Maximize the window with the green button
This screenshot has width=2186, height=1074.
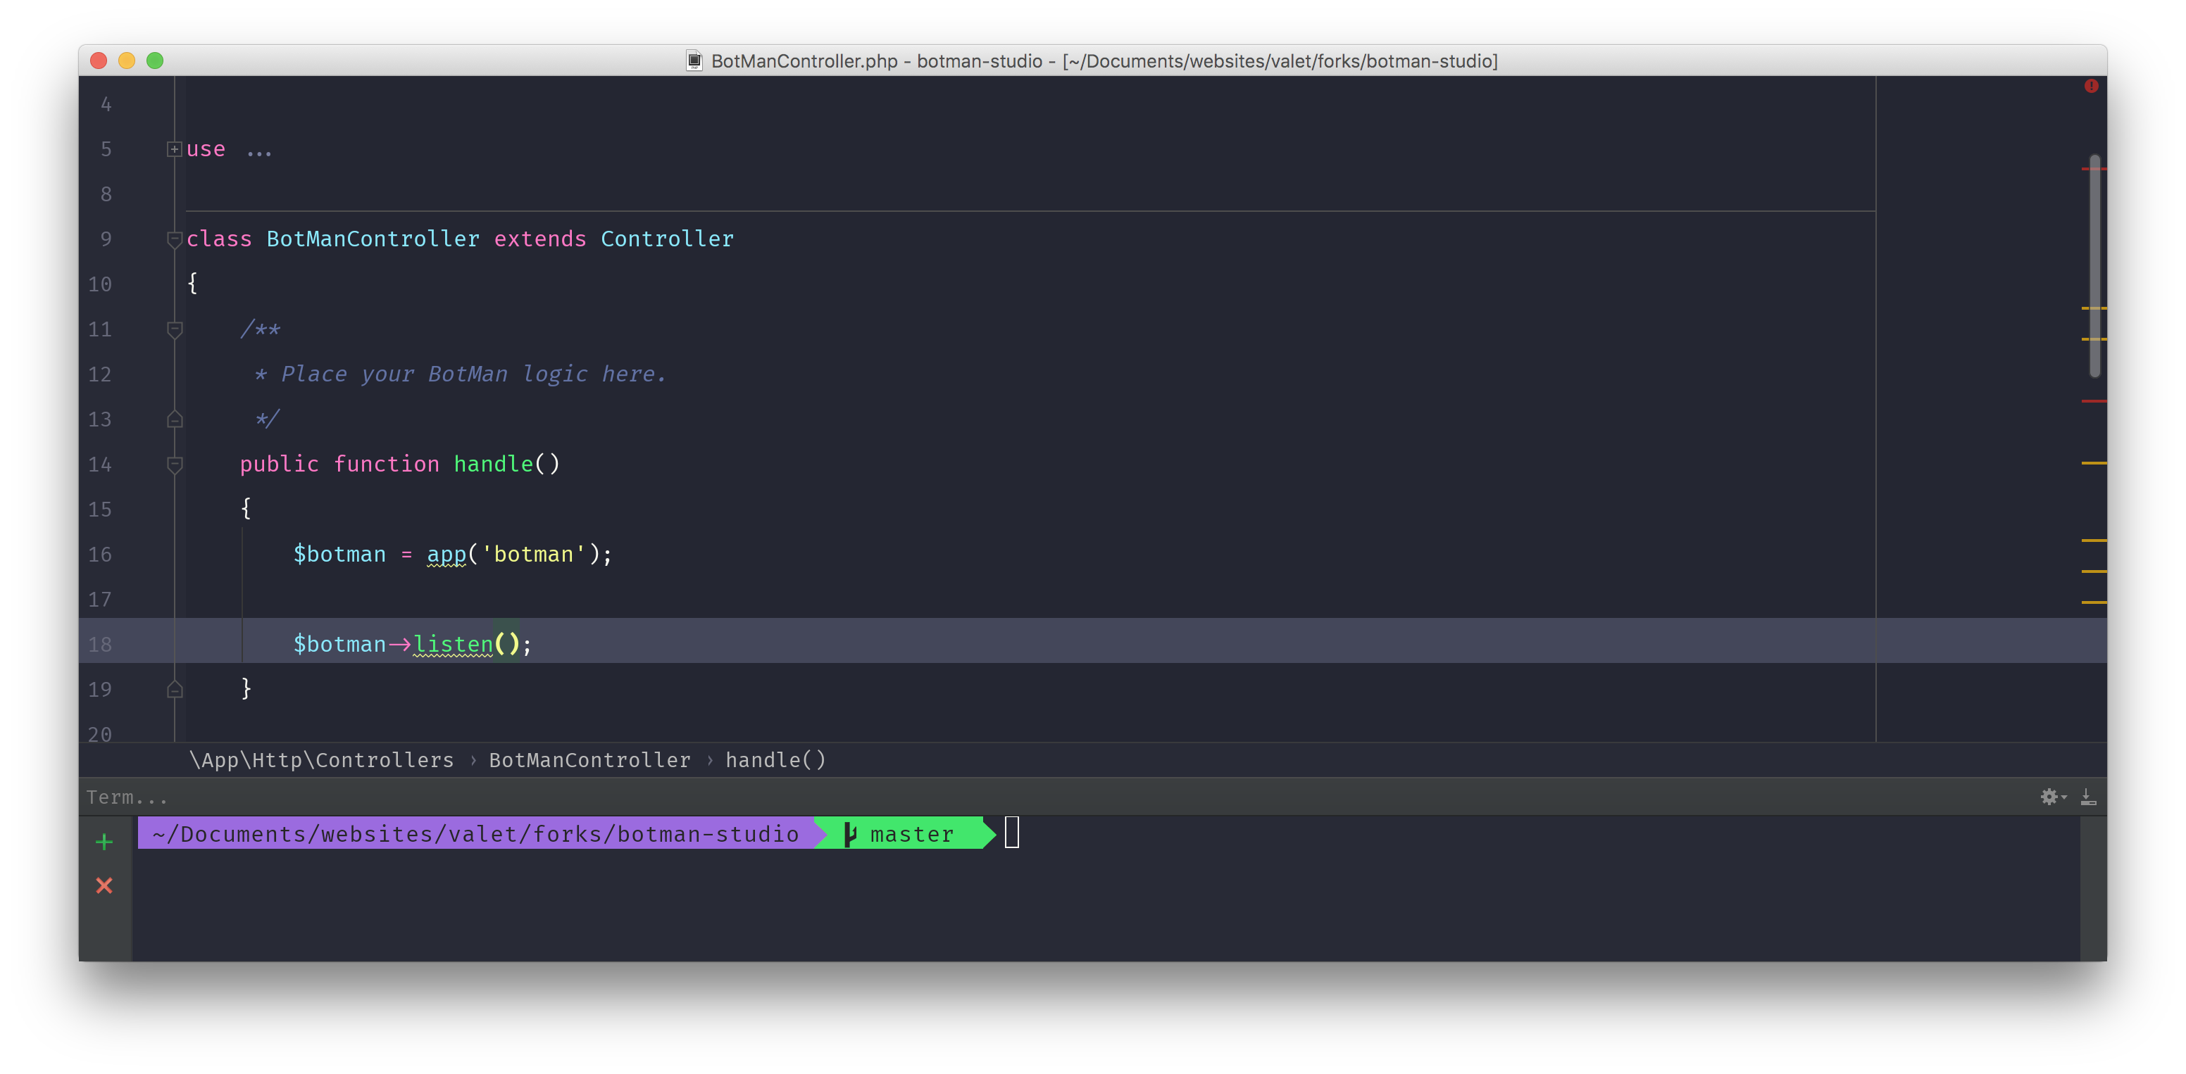pyautogui.click(x=154, y=61)
